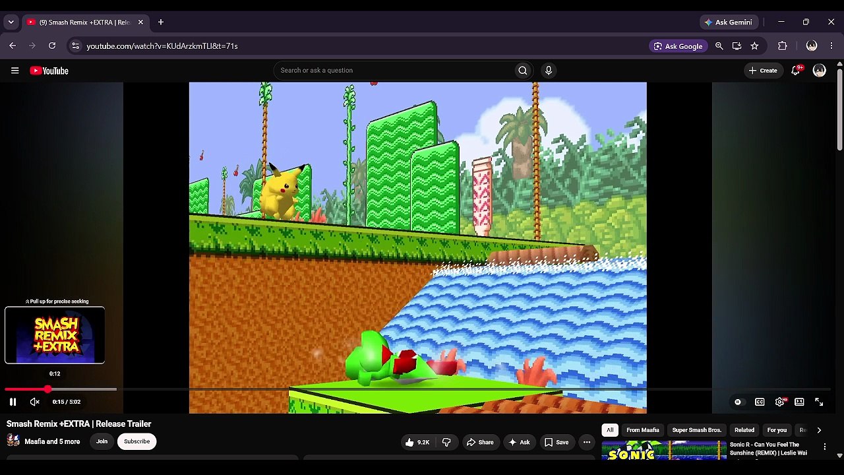Open the YouTube guide hamburger menu

coord(15,71)
